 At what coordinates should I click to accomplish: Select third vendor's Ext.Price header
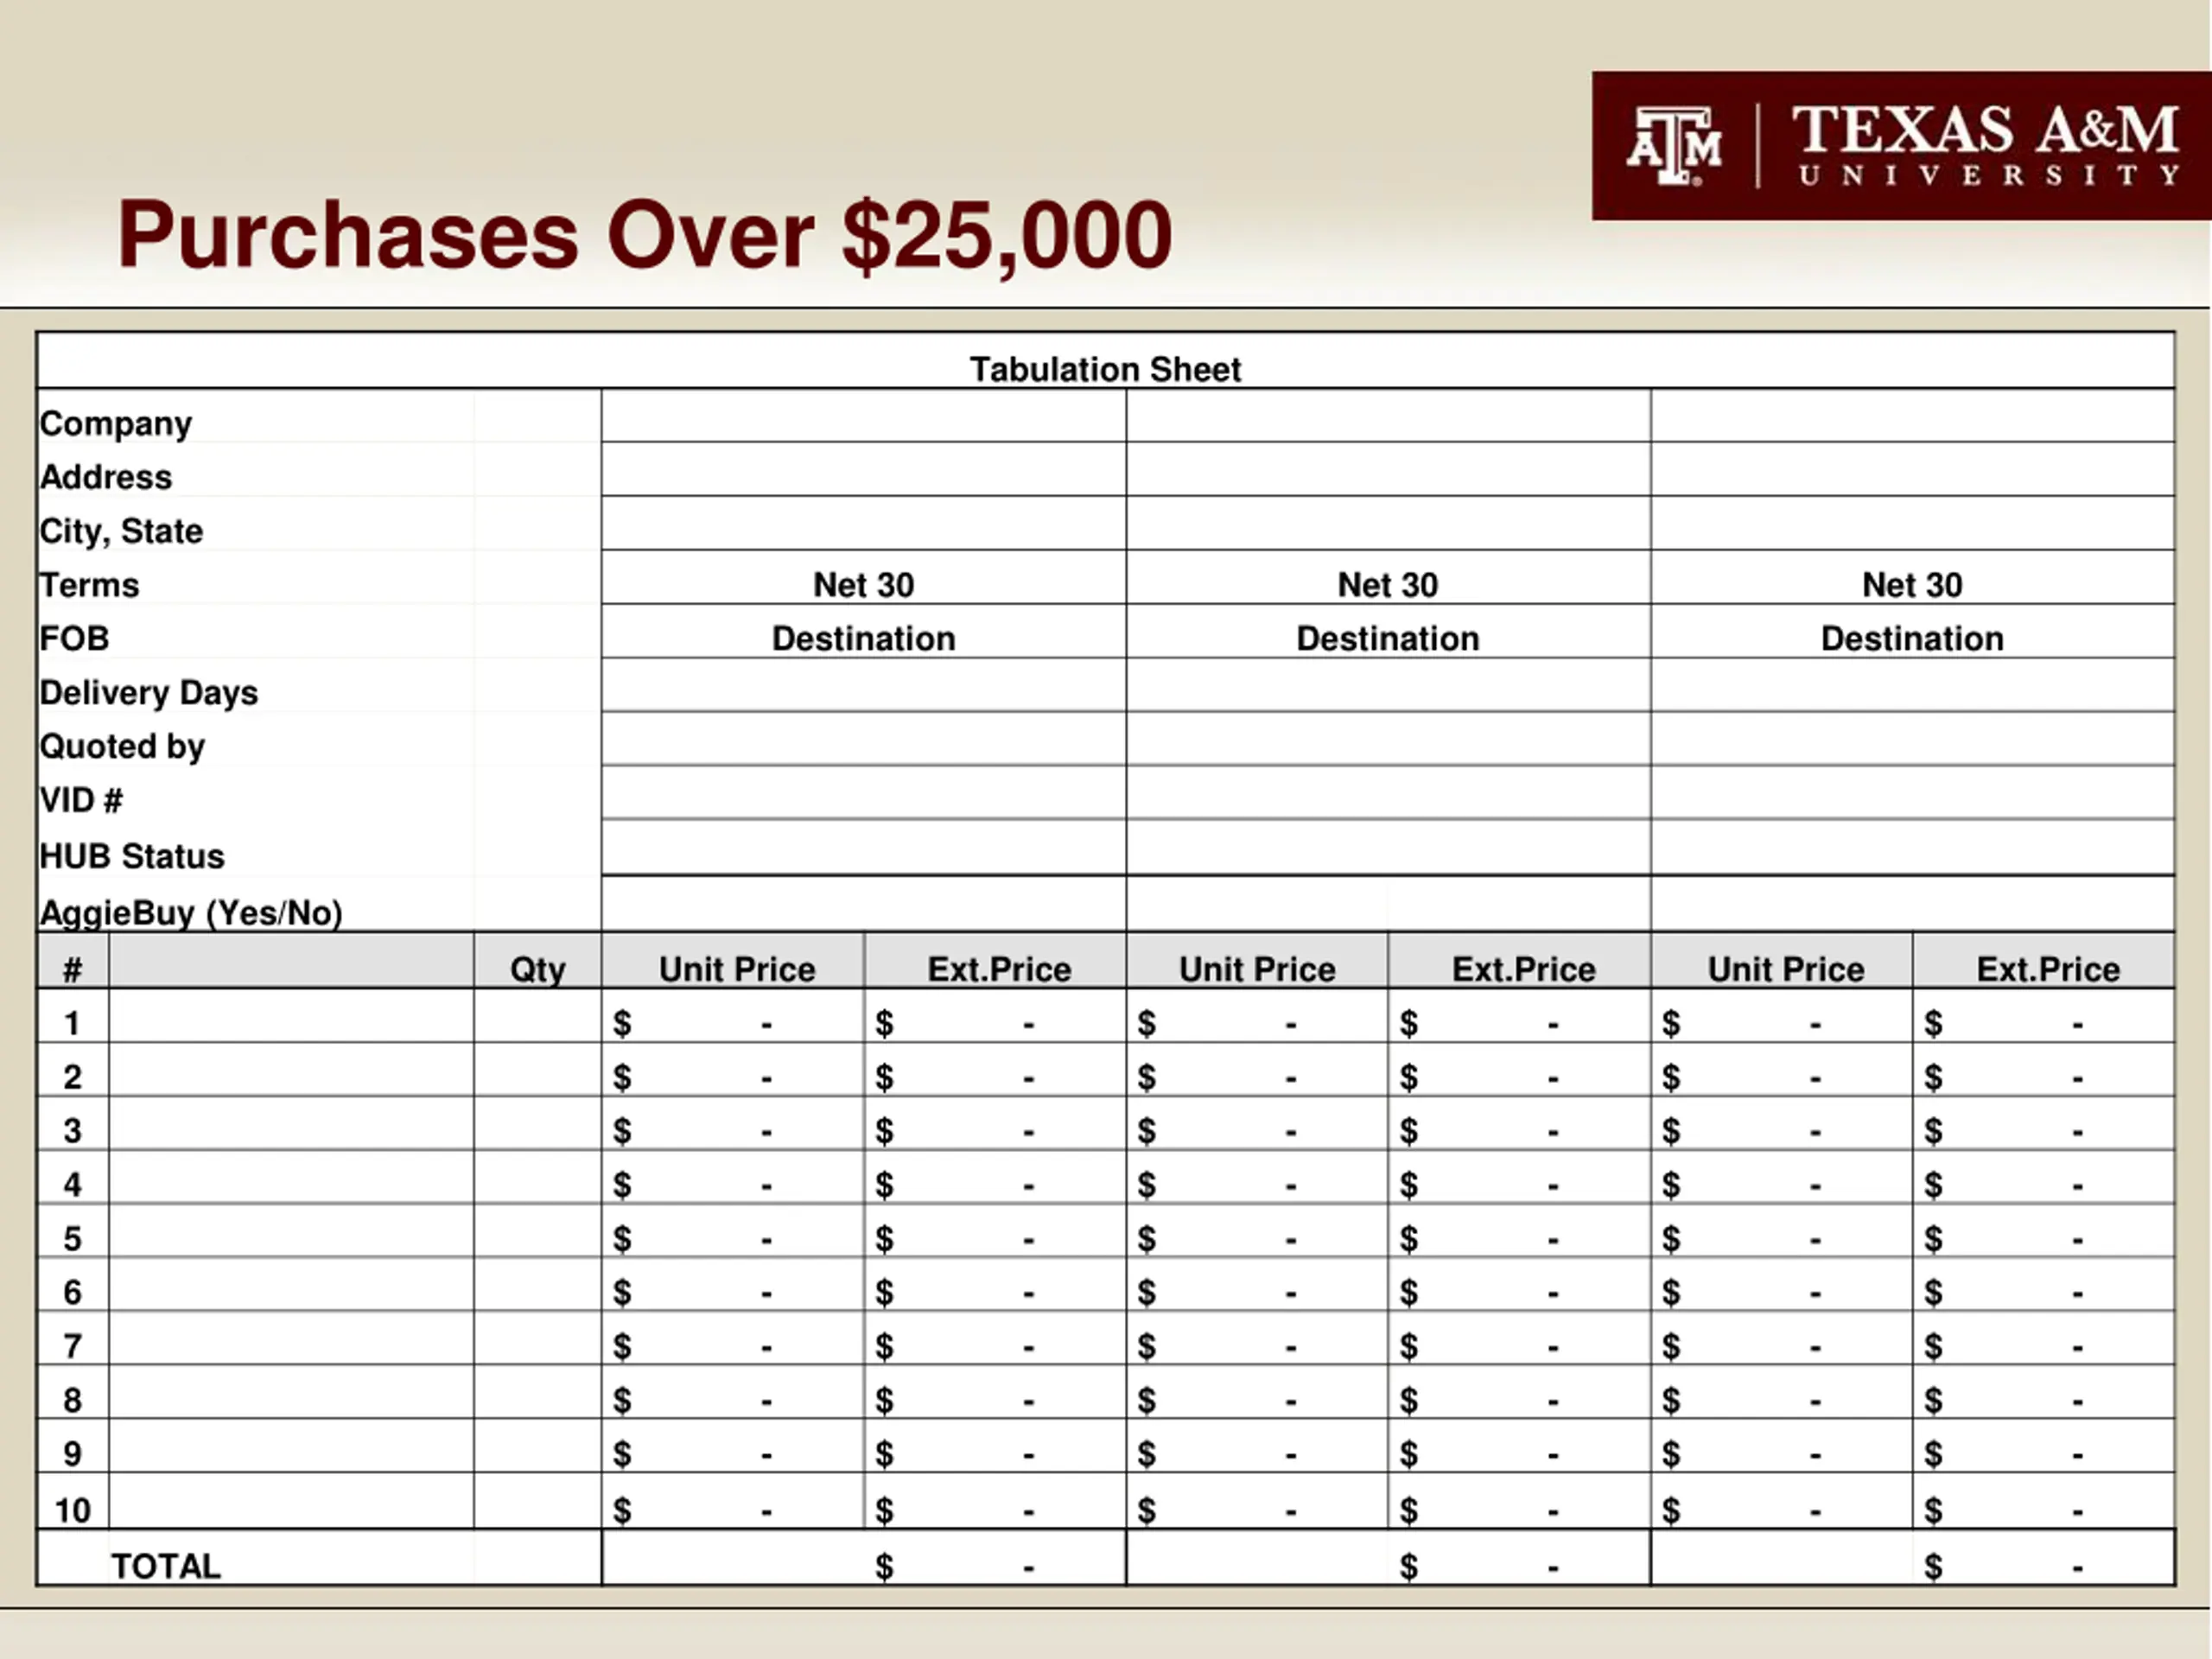[2044, 961]
